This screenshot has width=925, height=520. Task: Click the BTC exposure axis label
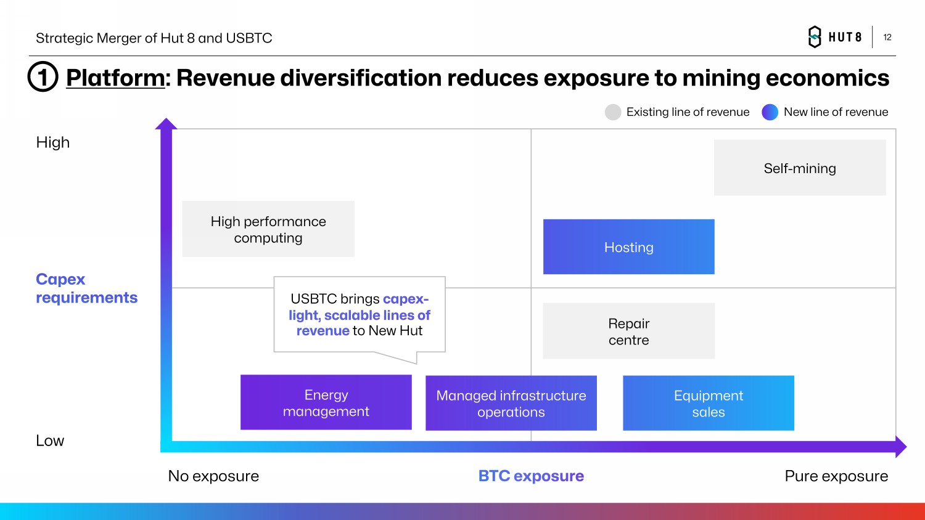[531, 476]
